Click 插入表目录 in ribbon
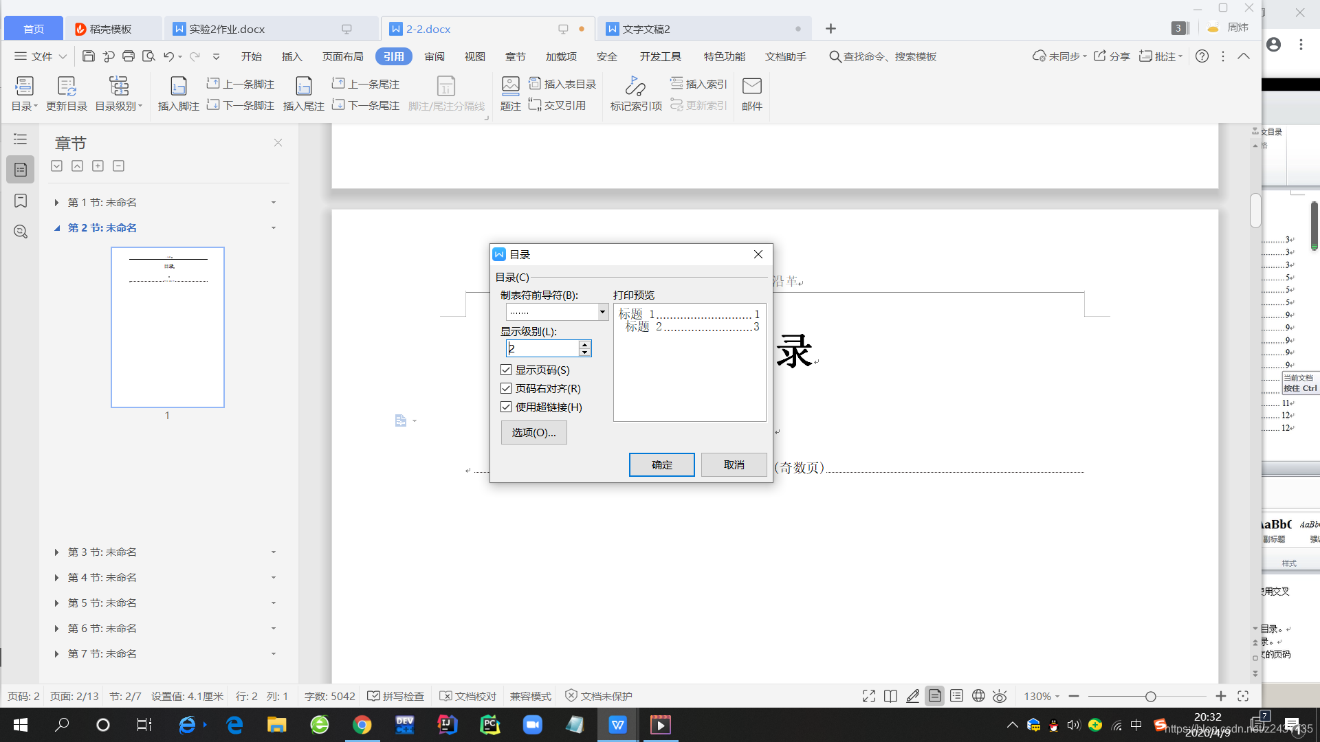This screenshot has height=742, width=1320. pyautogui.click(x=562, y=84)
